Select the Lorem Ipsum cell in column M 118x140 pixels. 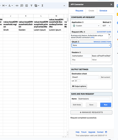pyautogui.click(x=56, y=30)
